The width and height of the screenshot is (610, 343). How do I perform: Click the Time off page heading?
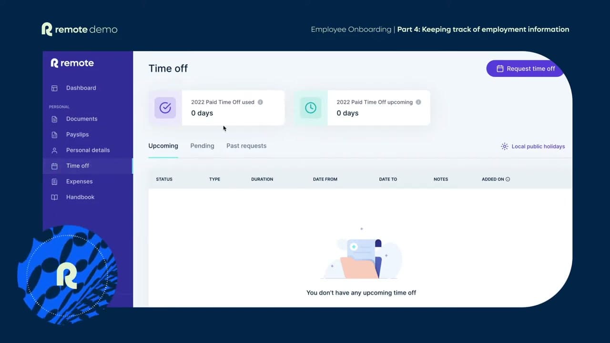(x=168, y=69)
